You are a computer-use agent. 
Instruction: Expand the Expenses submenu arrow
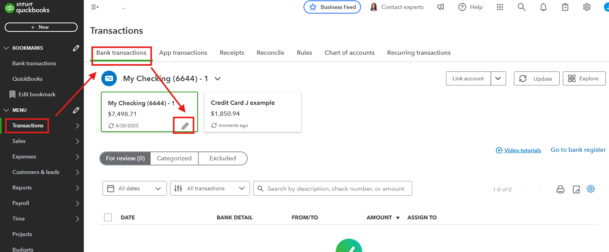click(78, 157)
